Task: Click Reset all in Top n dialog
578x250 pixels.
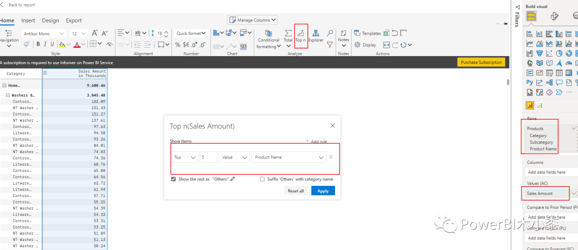Action: [295, 191]
